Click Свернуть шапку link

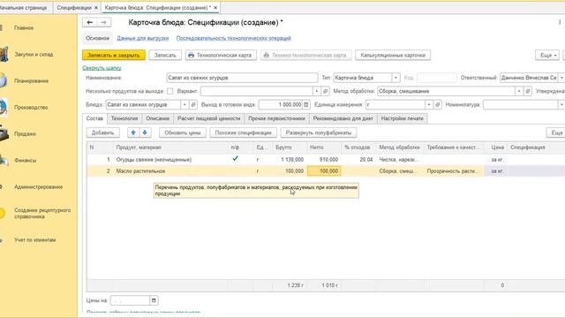click(x=102, y=68)
